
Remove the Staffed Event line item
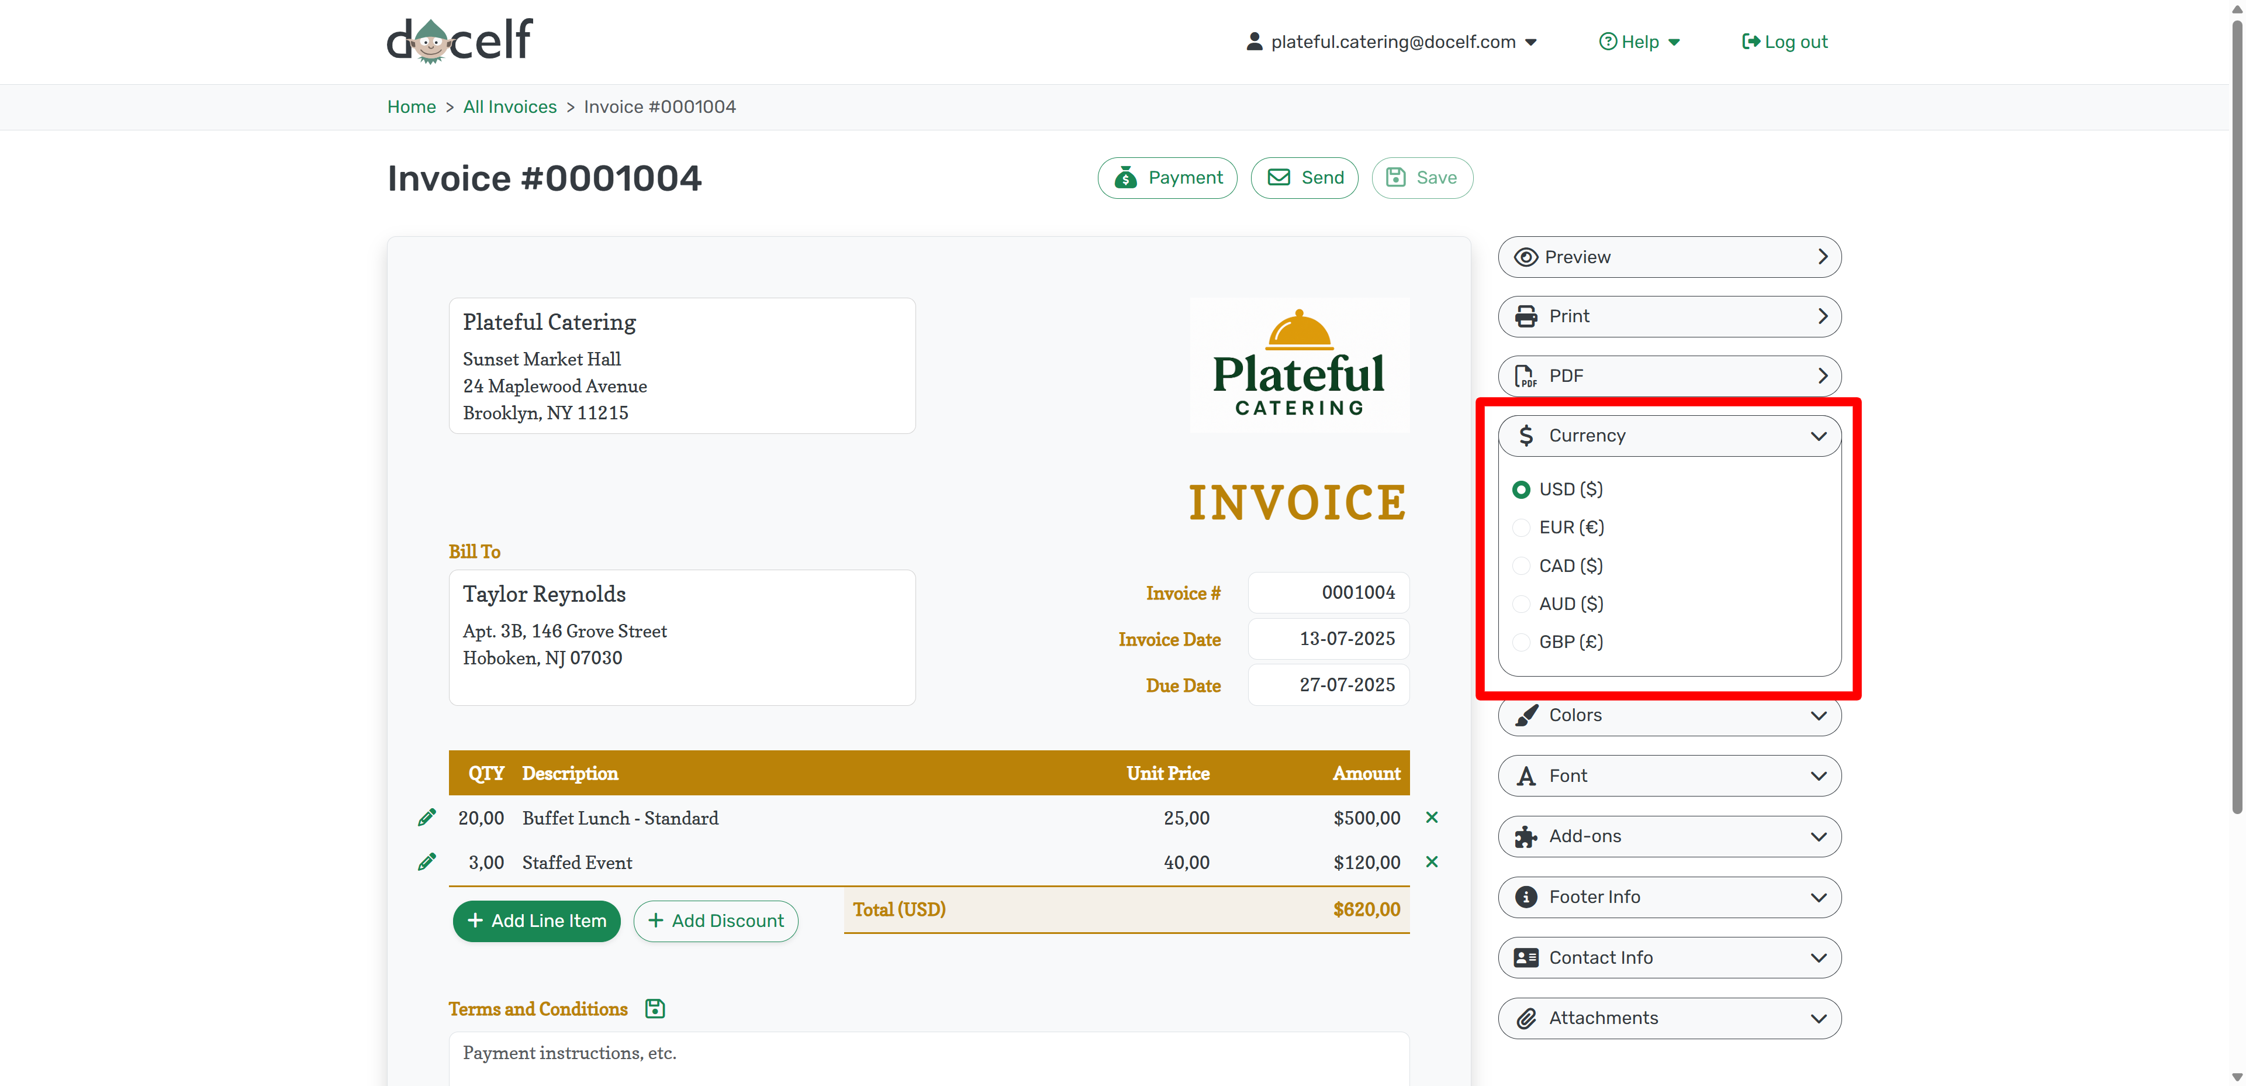1432,862
